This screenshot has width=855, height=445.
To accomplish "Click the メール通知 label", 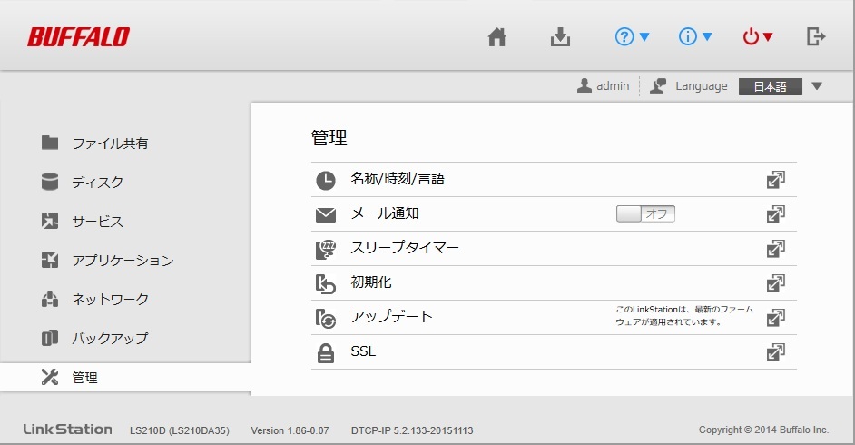I will [x=384, y=213].
